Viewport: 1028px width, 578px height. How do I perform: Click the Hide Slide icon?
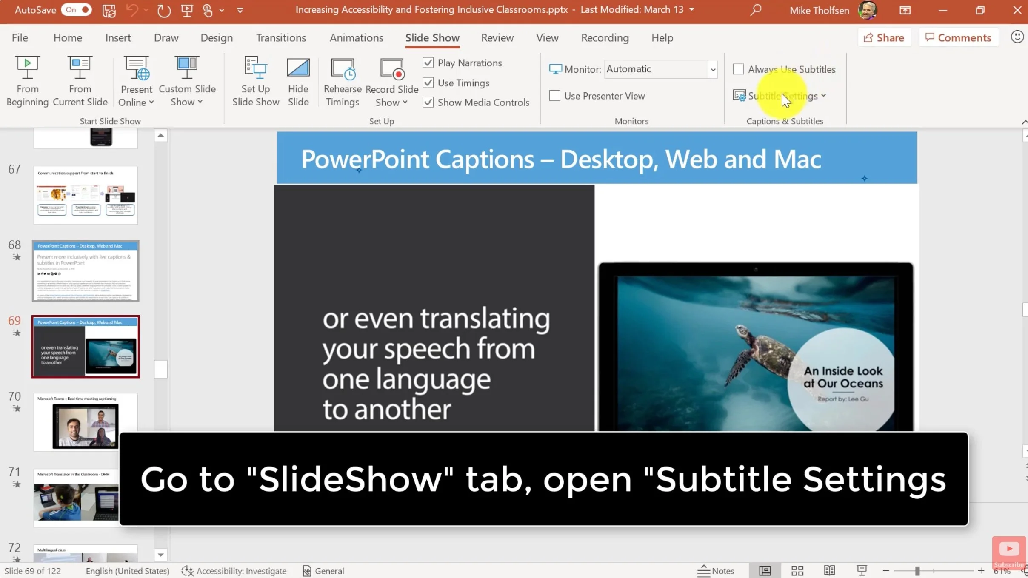298,68
